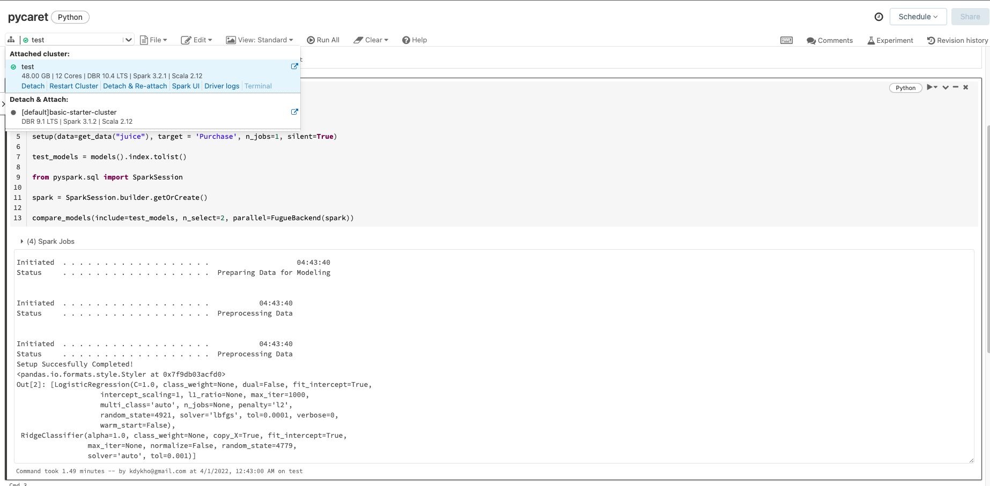Open test cluster in new tab via external link icon

294,66
